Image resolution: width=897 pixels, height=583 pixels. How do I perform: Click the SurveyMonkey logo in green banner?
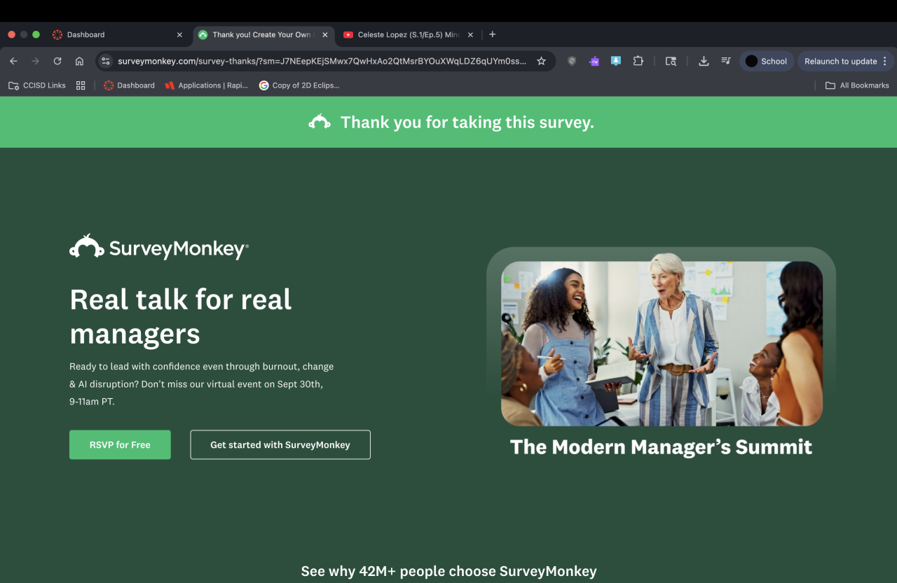pyautogui.click(x=320, y=122)
